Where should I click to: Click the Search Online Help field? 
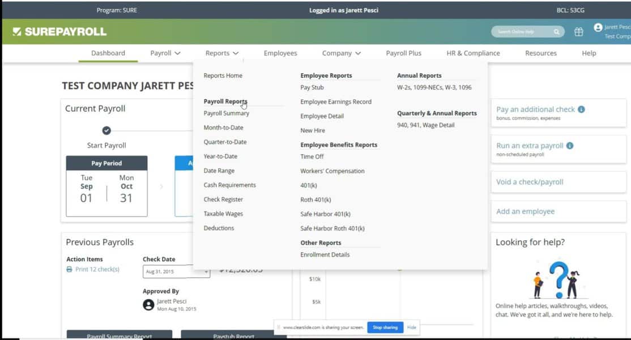(x=527, y=32)
